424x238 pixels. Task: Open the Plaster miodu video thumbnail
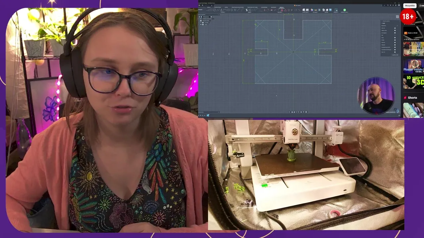[x=413, y=66]
